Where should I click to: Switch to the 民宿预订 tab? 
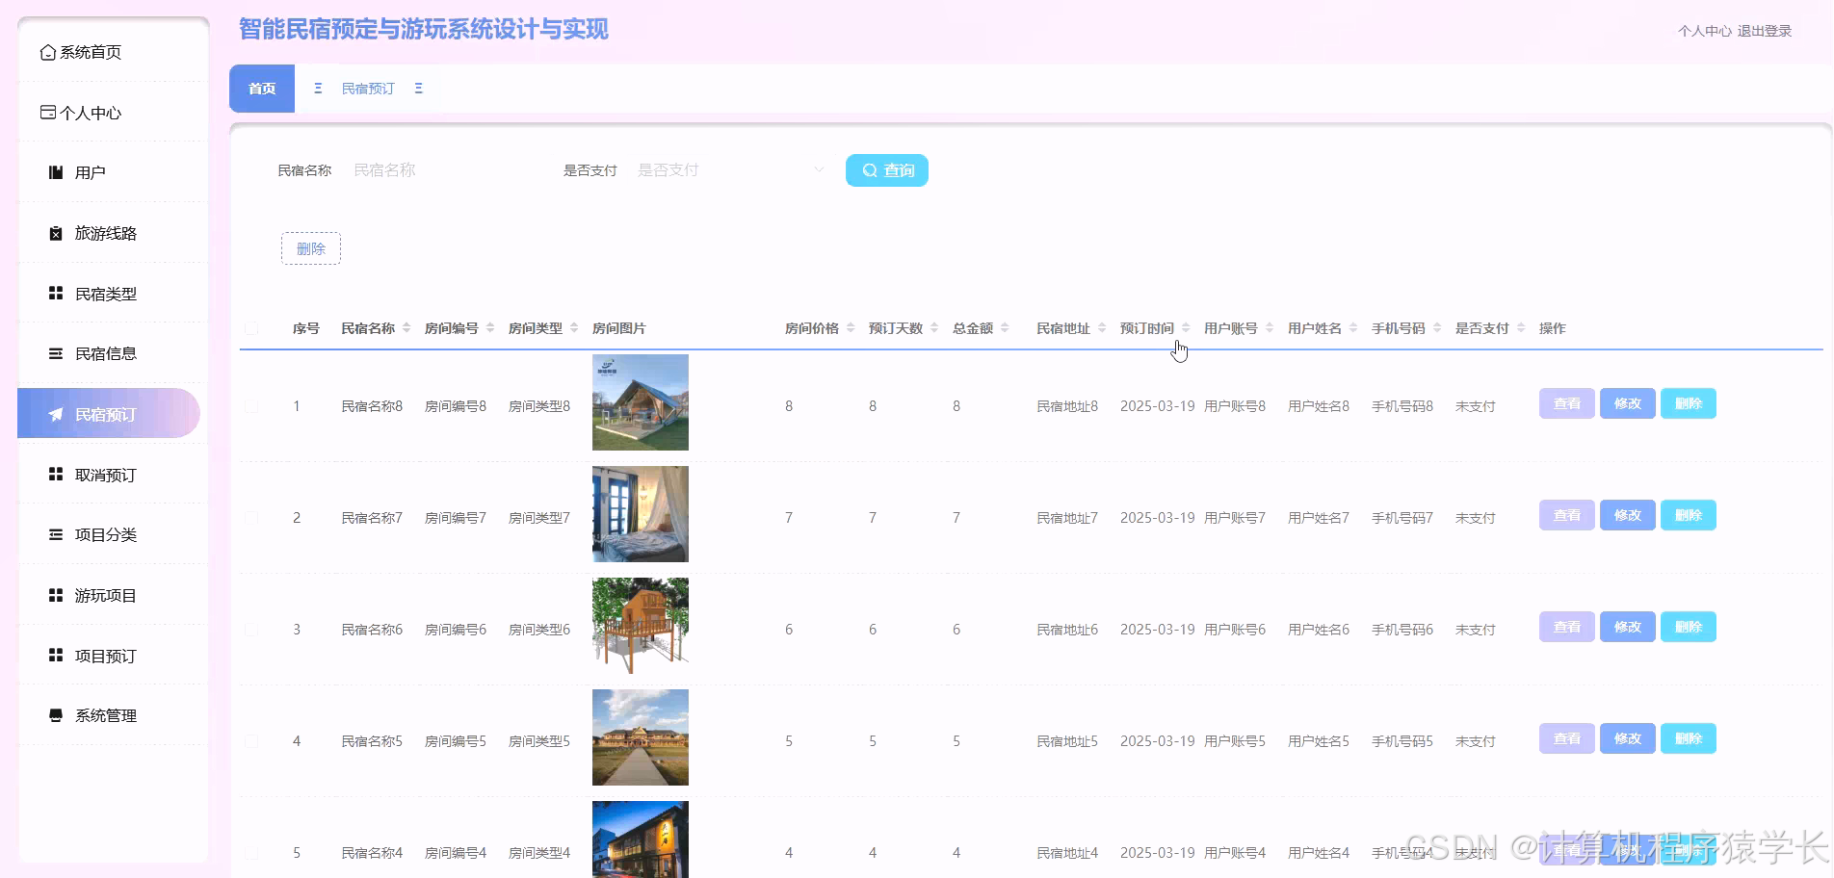367,88
